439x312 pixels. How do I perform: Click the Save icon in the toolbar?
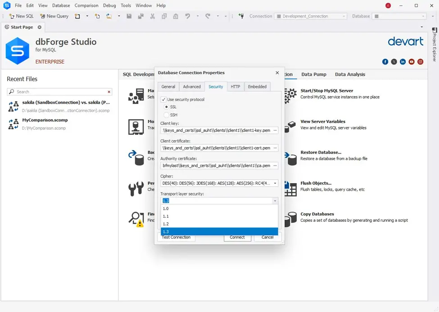tap(129, 16)
